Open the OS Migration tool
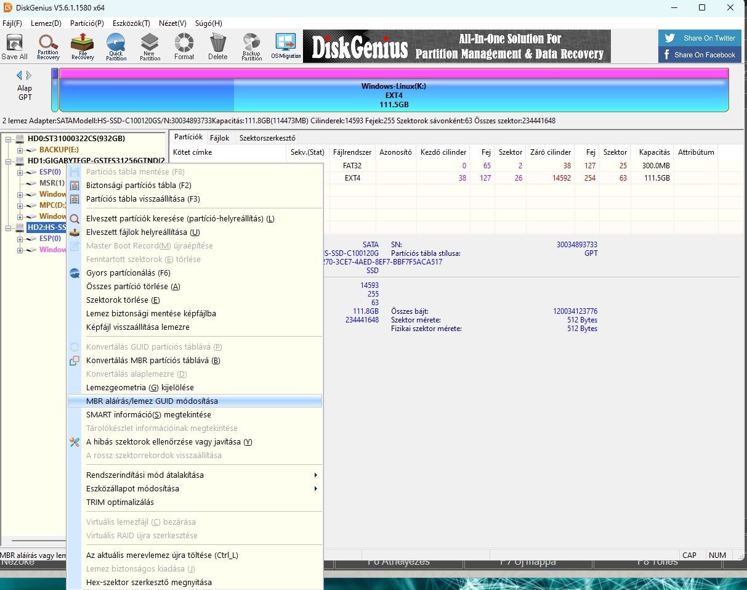 click(286, 47)
